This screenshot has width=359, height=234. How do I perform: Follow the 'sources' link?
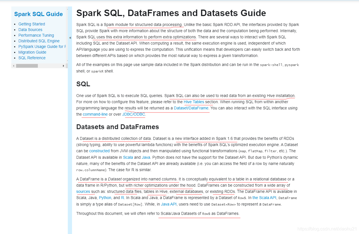[x=83, y=191]
